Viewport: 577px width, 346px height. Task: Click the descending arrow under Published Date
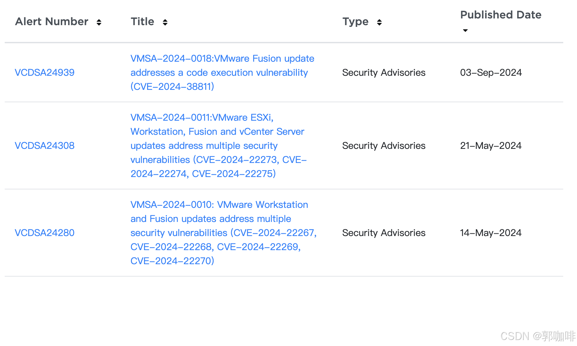point(465,31)
